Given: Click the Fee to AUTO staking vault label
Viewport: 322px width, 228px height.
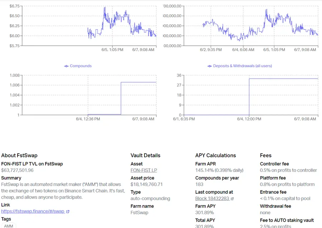Looking at the screenshot, I should pyautogui.click(x=287, y=220).
